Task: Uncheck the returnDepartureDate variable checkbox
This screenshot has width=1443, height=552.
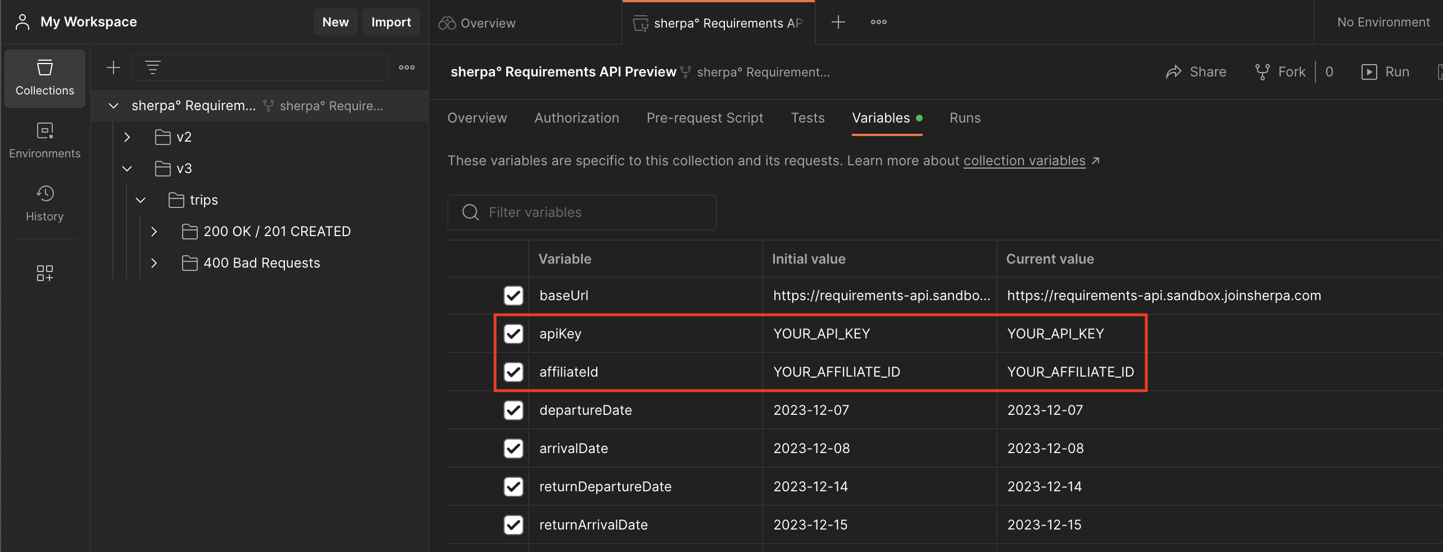Action: tap(514, 487)
